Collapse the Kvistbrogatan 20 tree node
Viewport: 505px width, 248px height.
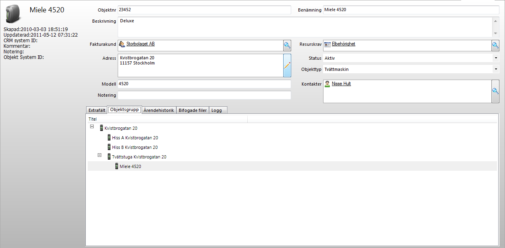click(x=92, y=127)
